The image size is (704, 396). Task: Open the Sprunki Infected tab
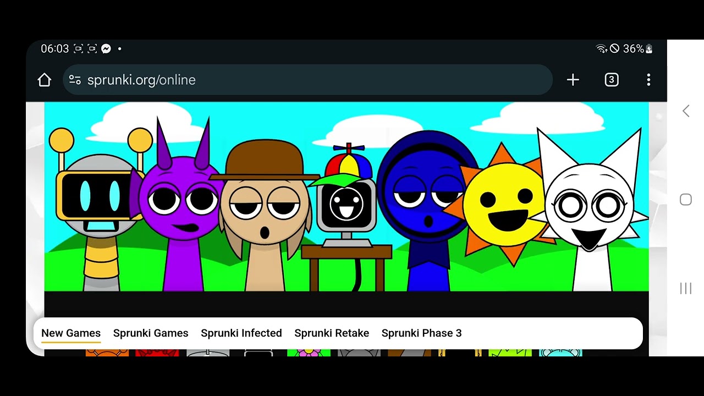(x=241, y=333)
